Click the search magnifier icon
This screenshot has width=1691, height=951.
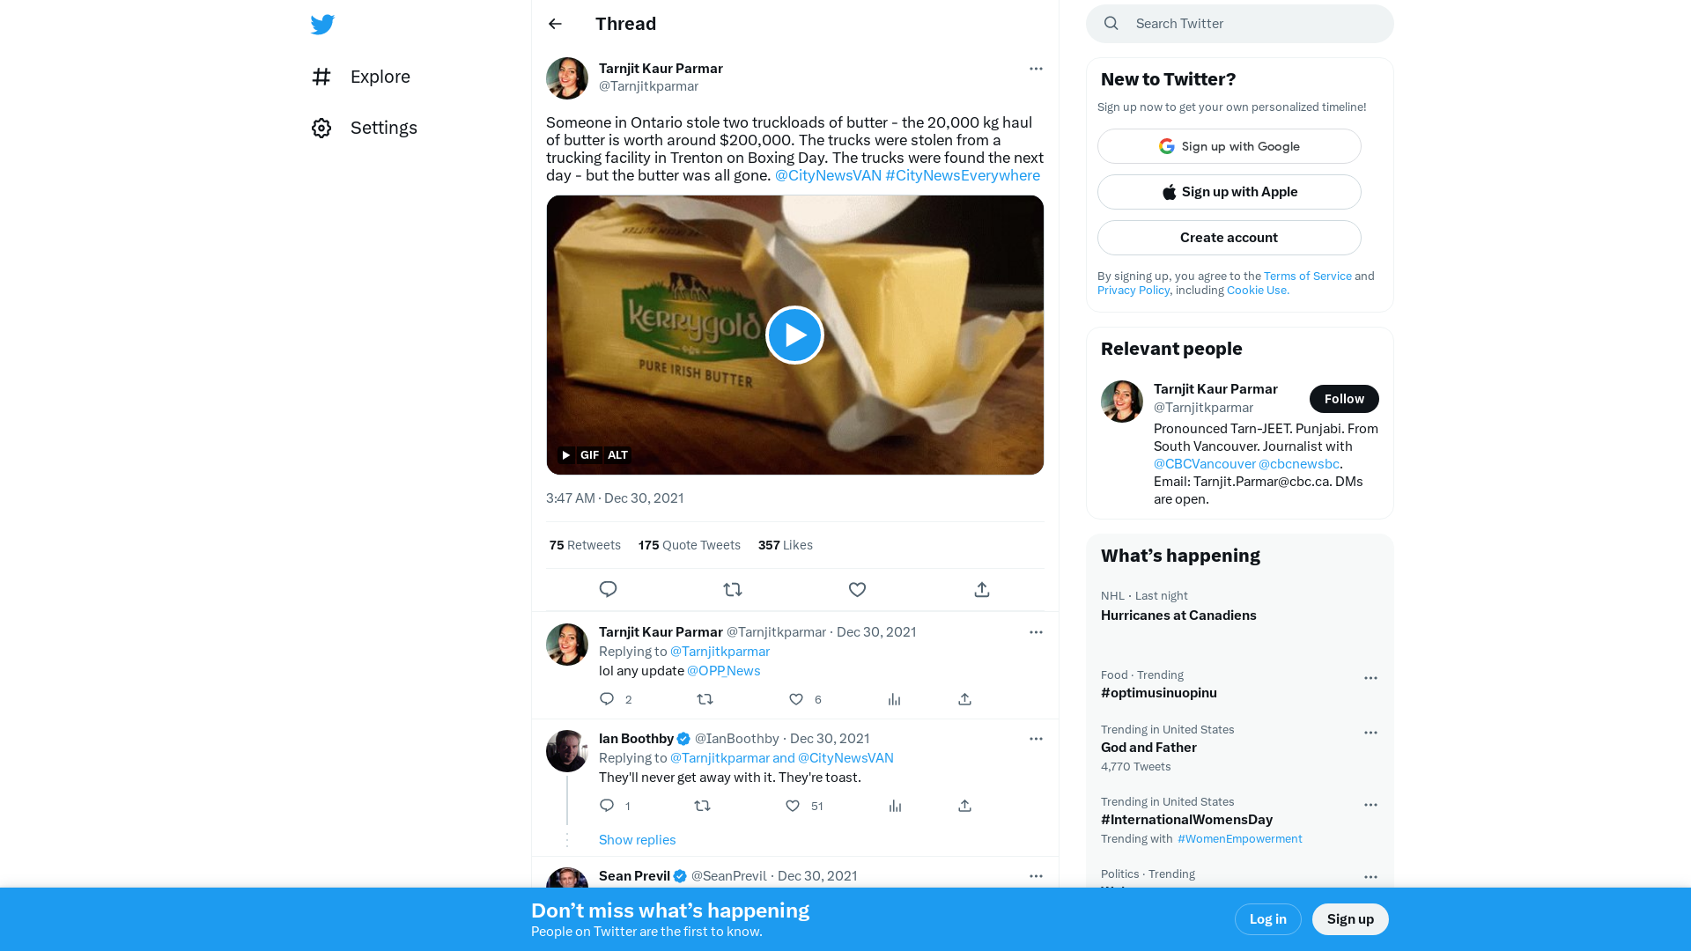[1111, 24]
